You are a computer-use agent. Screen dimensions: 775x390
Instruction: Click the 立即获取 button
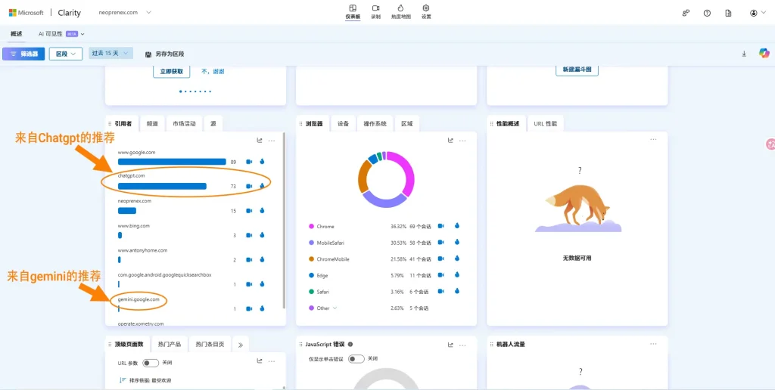[x=172, y=71]
